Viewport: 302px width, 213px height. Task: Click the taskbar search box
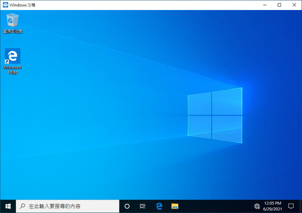(x=68, y=206)
